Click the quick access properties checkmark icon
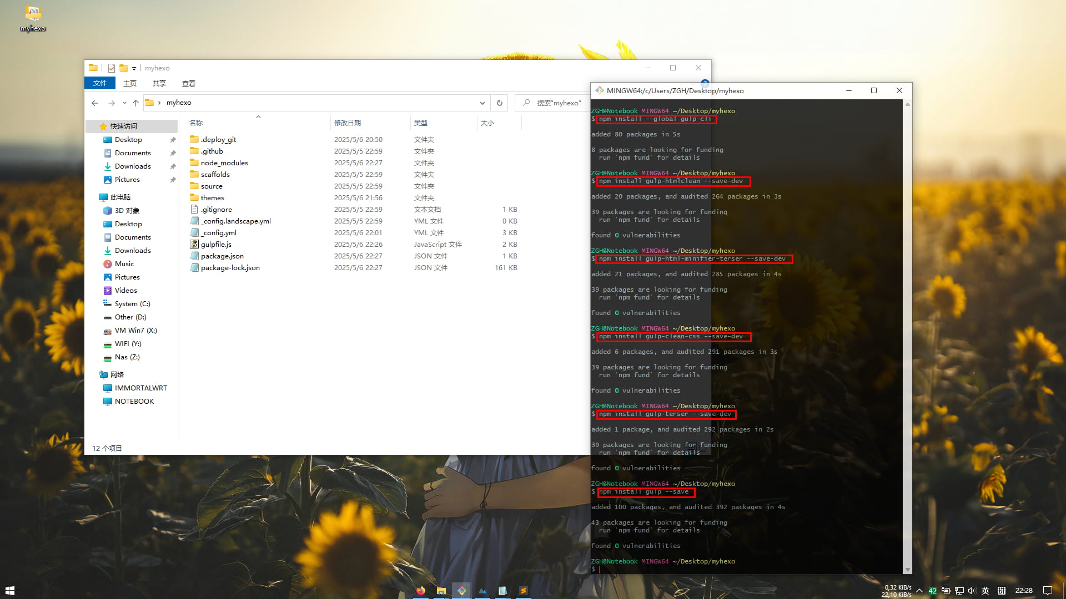 [112, 68]
